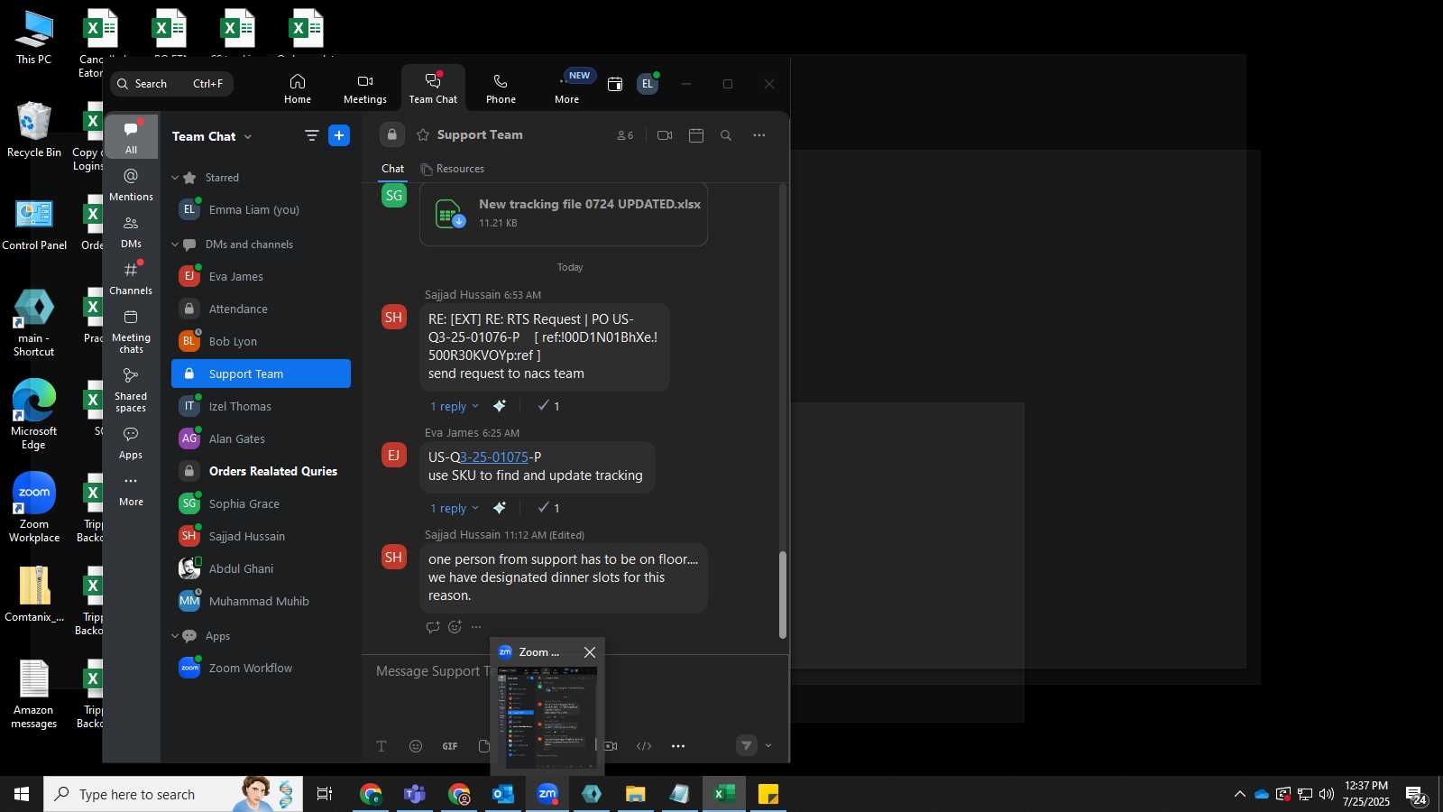The image size is (1443, 812).
Task: Toggle checkmark reaction on Eva James message
Action: coord(548,508)
